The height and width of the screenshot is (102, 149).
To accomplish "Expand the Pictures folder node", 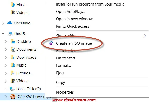I will 6,73.
